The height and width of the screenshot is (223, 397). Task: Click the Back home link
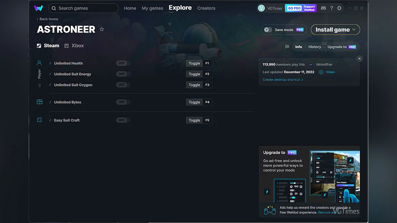(x=47, y=19)
